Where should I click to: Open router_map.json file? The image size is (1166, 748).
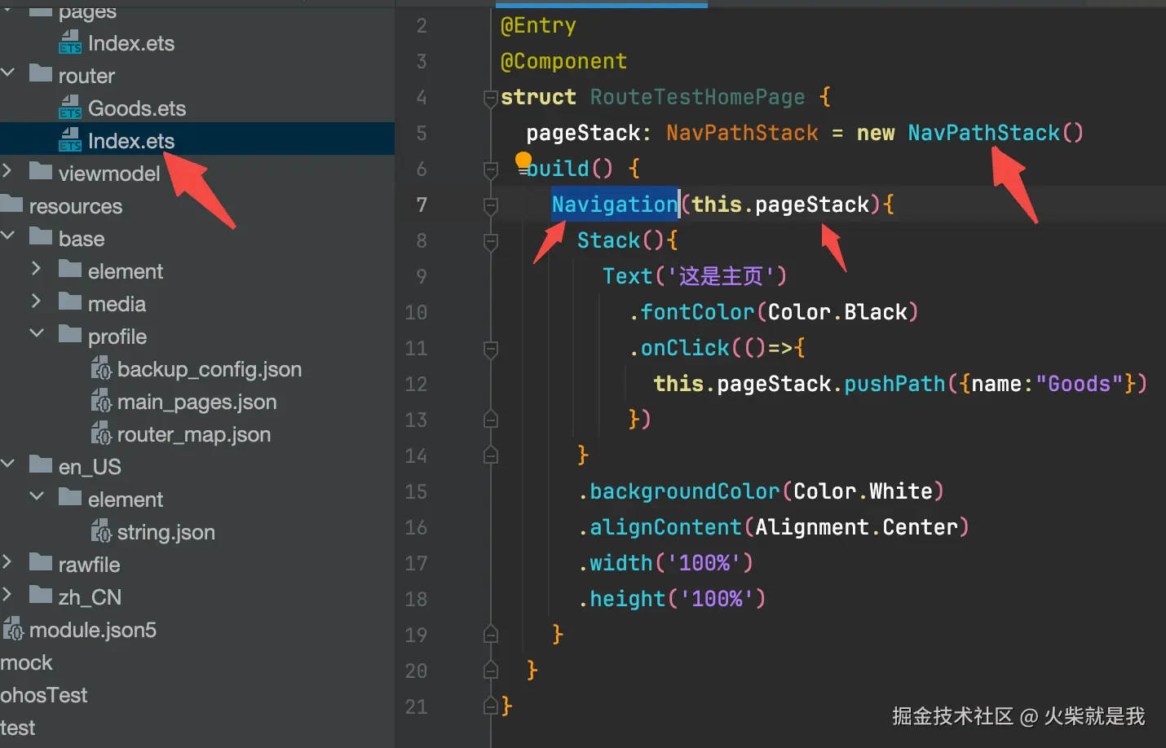[x=194, y=434]
